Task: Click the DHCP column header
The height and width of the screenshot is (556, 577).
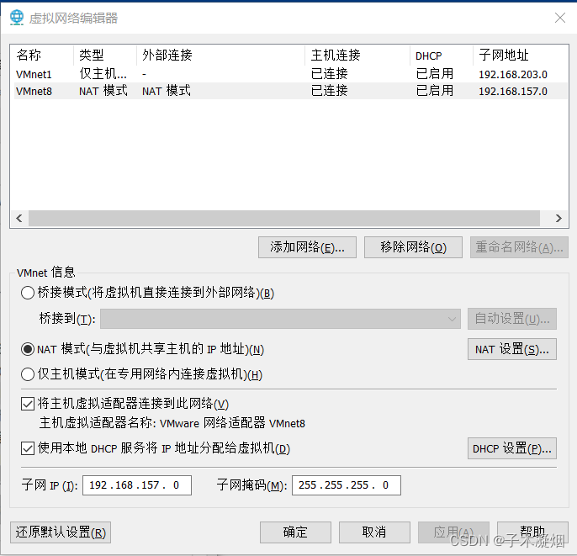Action: tap(442, 56)
